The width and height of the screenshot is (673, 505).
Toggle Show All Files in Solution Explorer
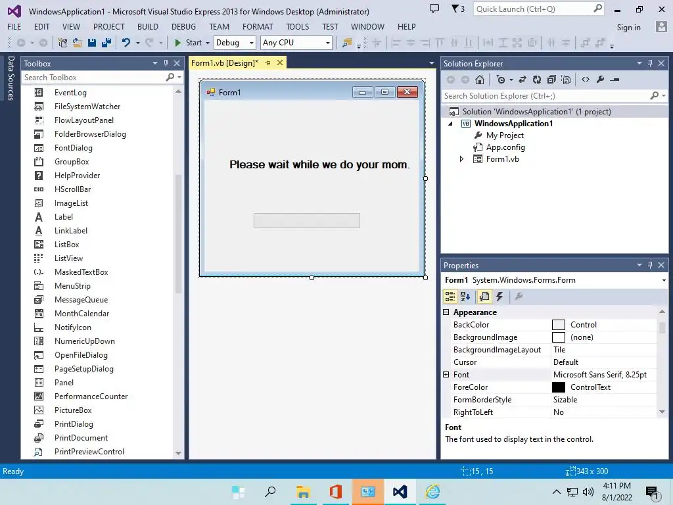[x=566, y=80]
